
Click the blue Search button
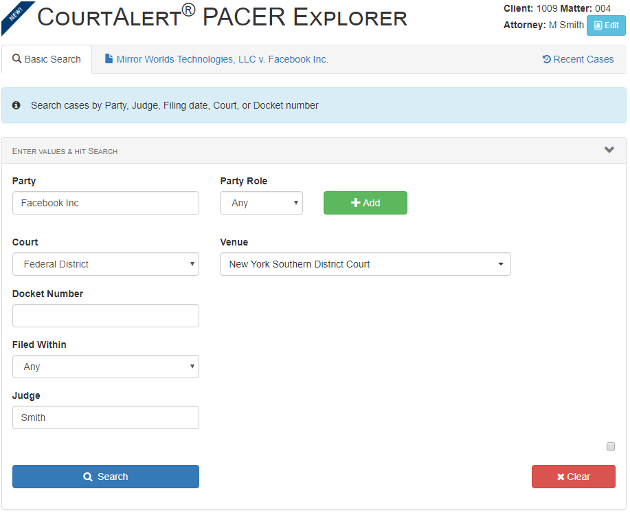coord(106,477)
